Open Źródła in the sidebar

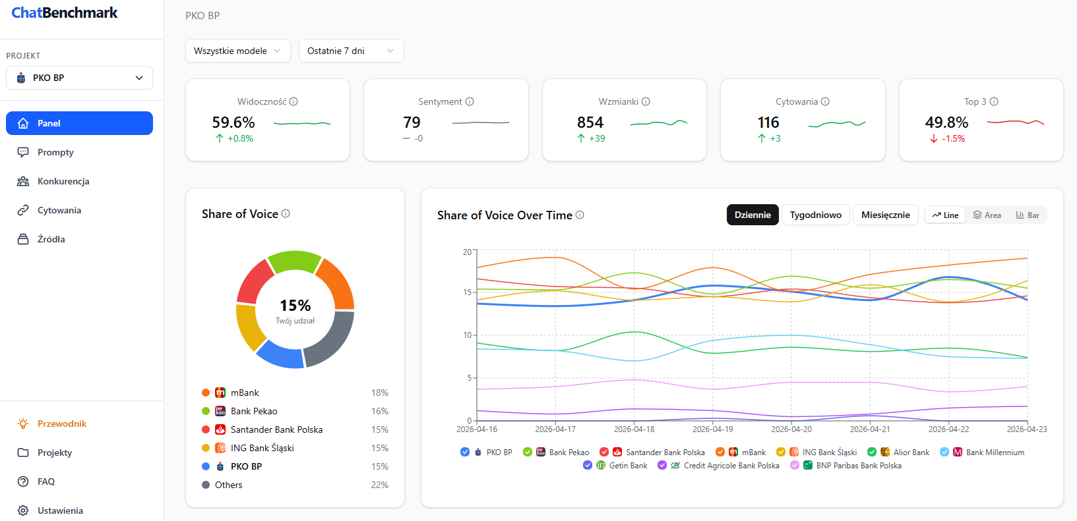tap(79, 239)
